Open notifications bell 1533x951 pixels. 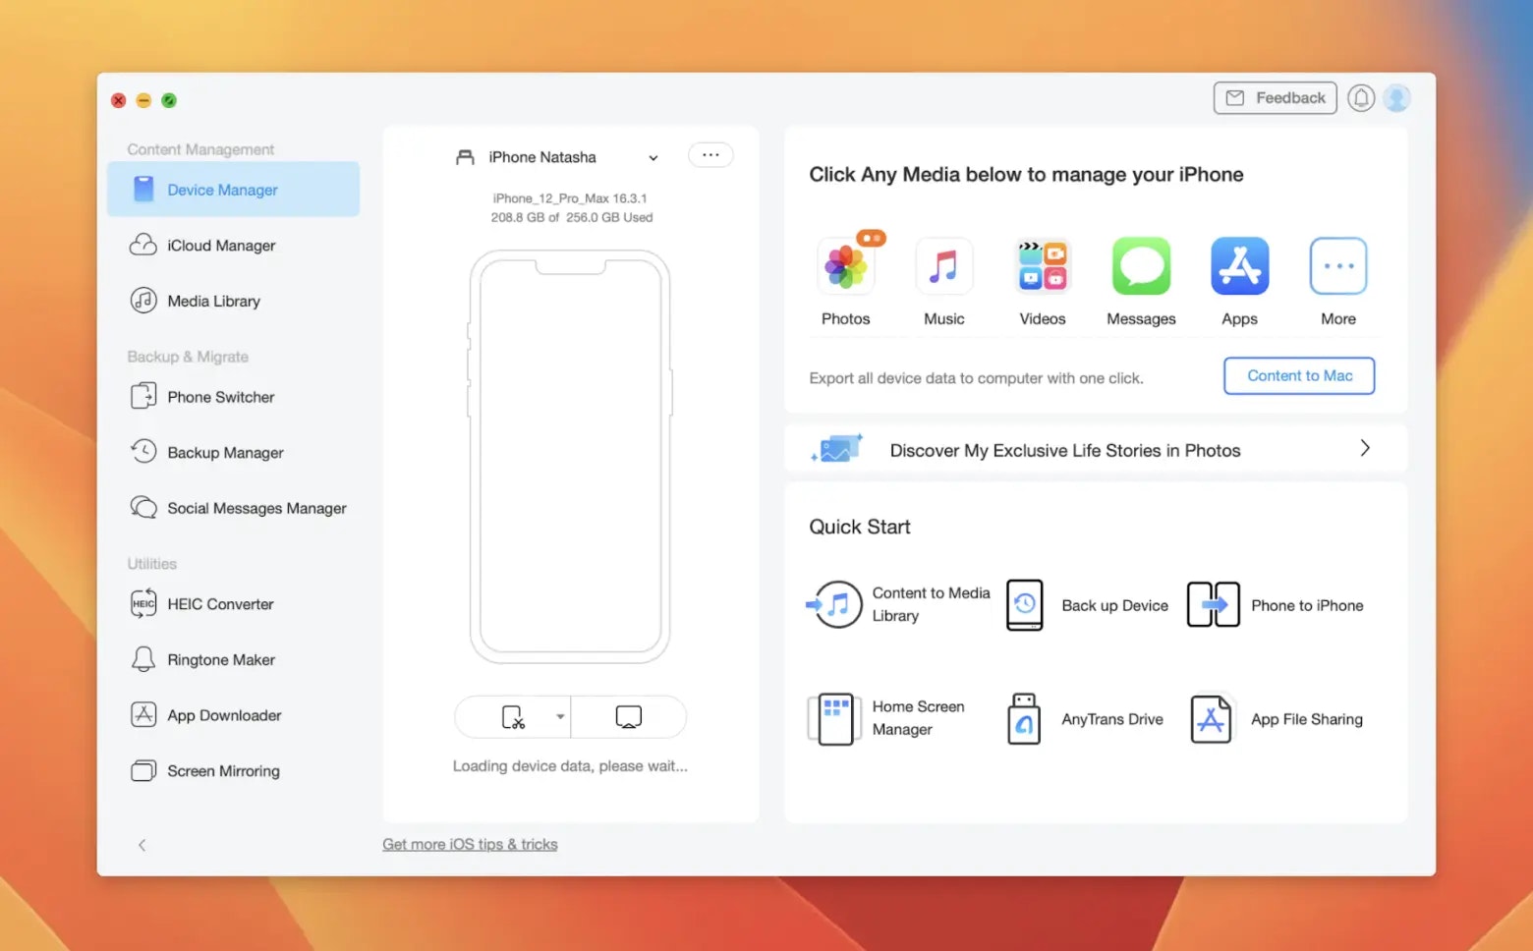pos(1360,98)
